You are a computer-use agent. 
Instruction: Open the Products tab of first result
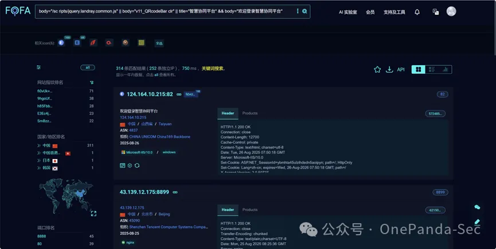pos(250,113)
